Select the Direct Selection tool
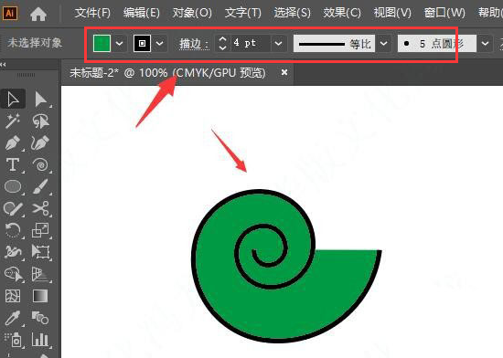Viewport: 503px width, 358px height. (x=41, y=100)
